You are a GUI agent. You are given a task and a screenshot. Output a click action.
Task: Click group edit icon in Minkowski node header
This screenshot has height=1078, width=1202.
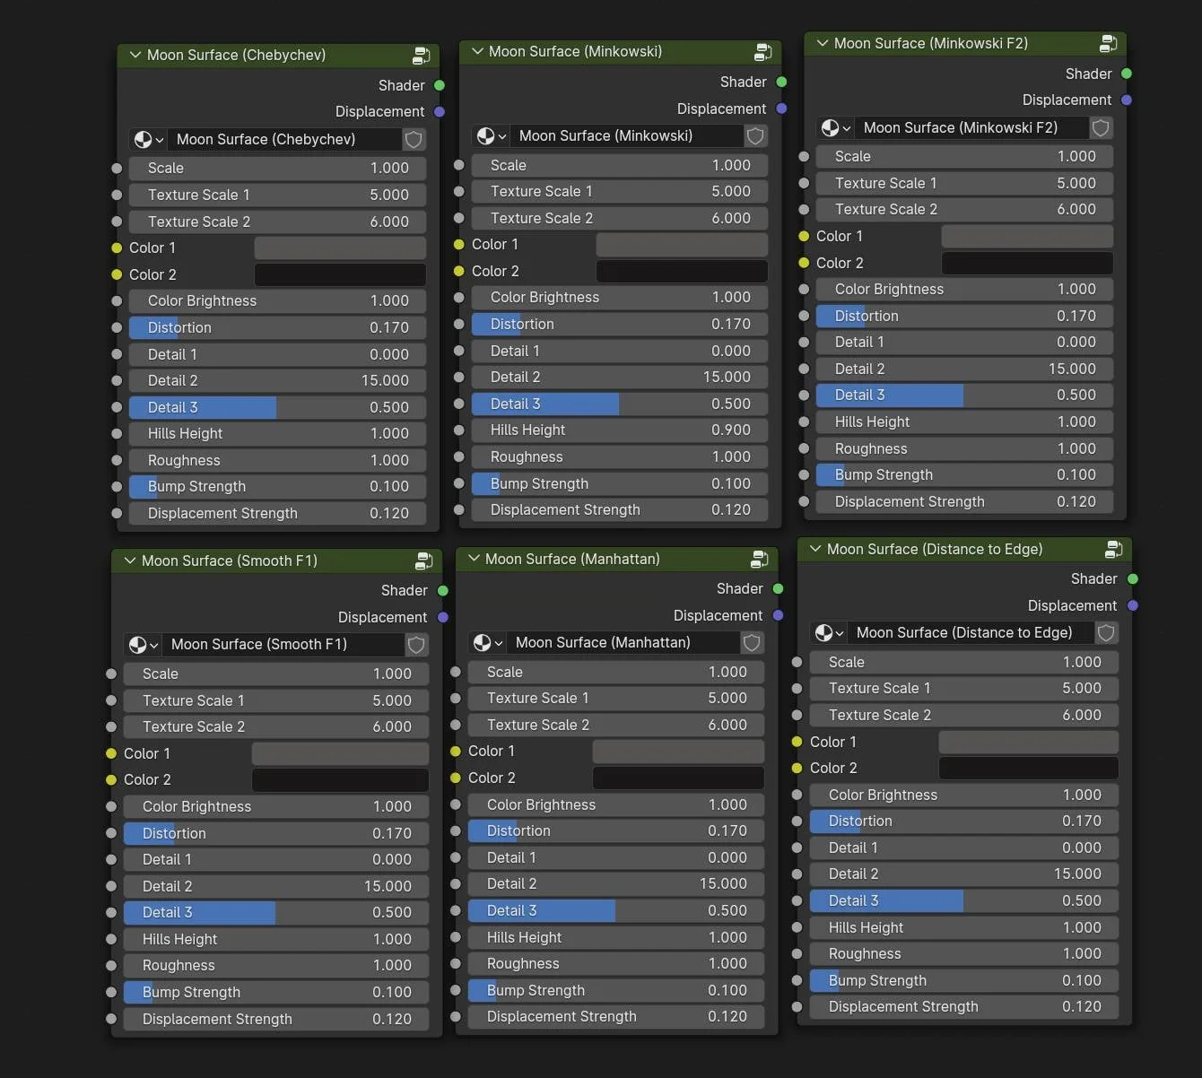[762, 52]
